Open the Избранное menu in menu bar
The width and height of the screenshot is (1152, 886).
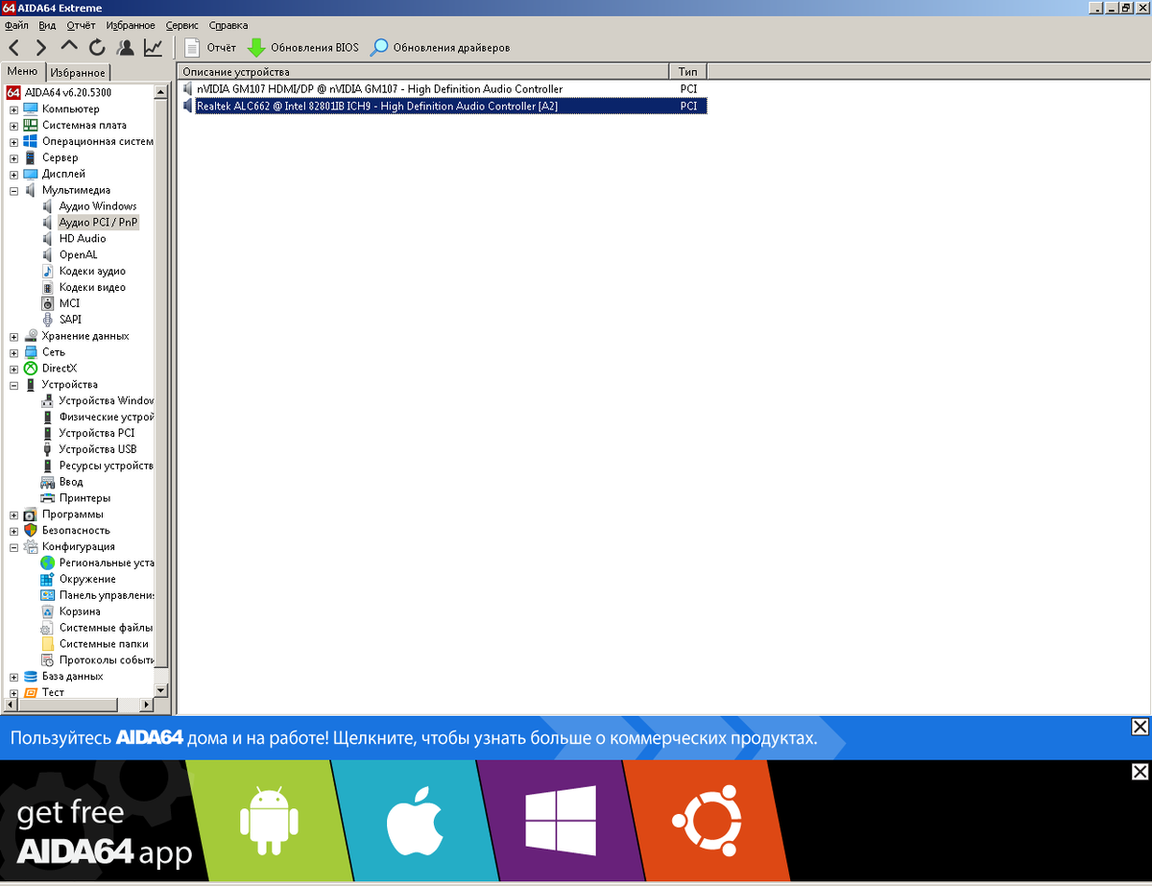(x=131, y=25)
